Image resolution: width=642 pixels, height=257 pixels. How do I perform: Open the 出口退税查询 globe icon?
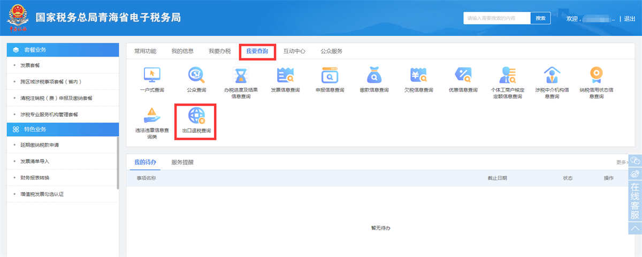(x=196, y=116)
